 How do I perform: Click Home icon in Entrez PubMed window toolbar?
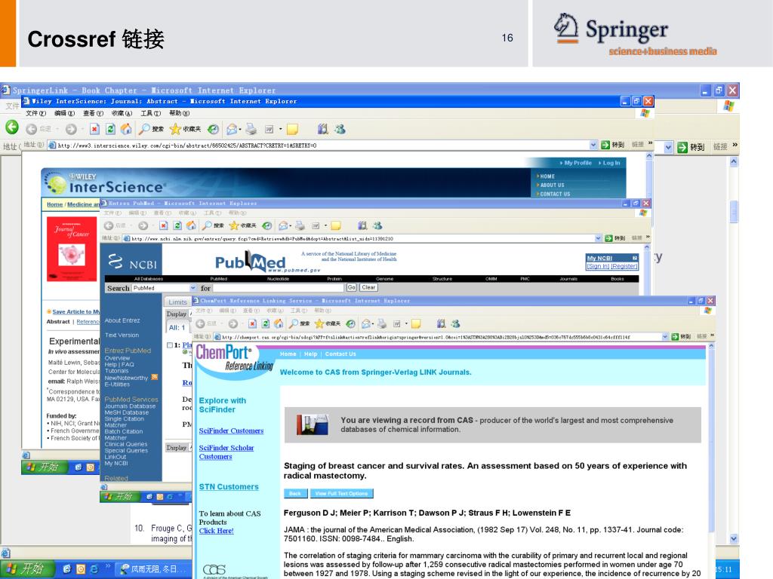191,225
